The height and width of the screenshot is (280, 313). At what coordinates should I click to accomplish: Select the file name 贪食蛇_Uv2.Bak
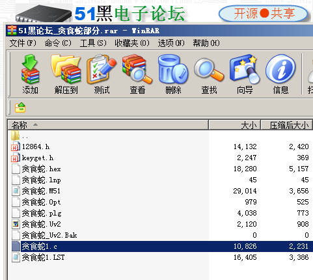[49, 235]
